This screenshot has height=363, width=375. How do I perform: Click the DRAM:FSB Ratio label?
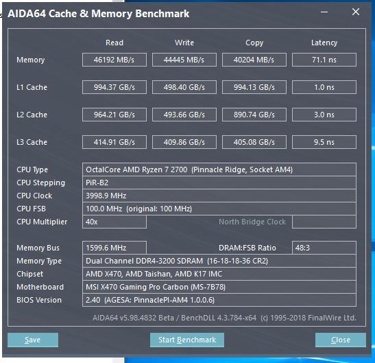click(x=247, y=248)
